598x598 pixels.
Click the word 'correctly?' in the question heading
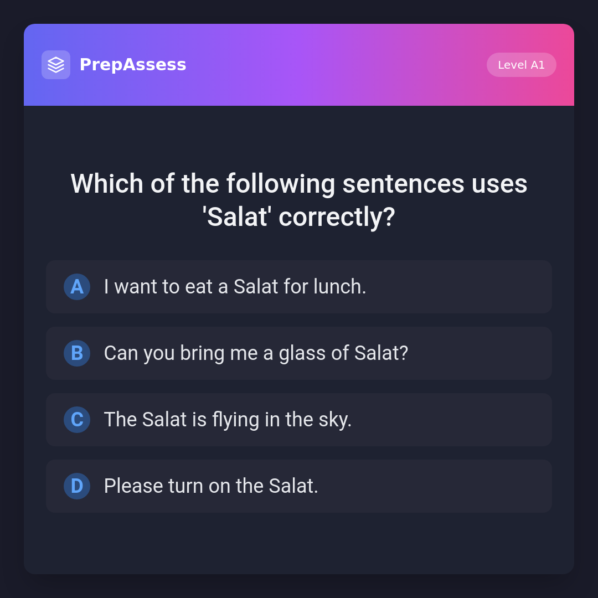coord(337,216)
